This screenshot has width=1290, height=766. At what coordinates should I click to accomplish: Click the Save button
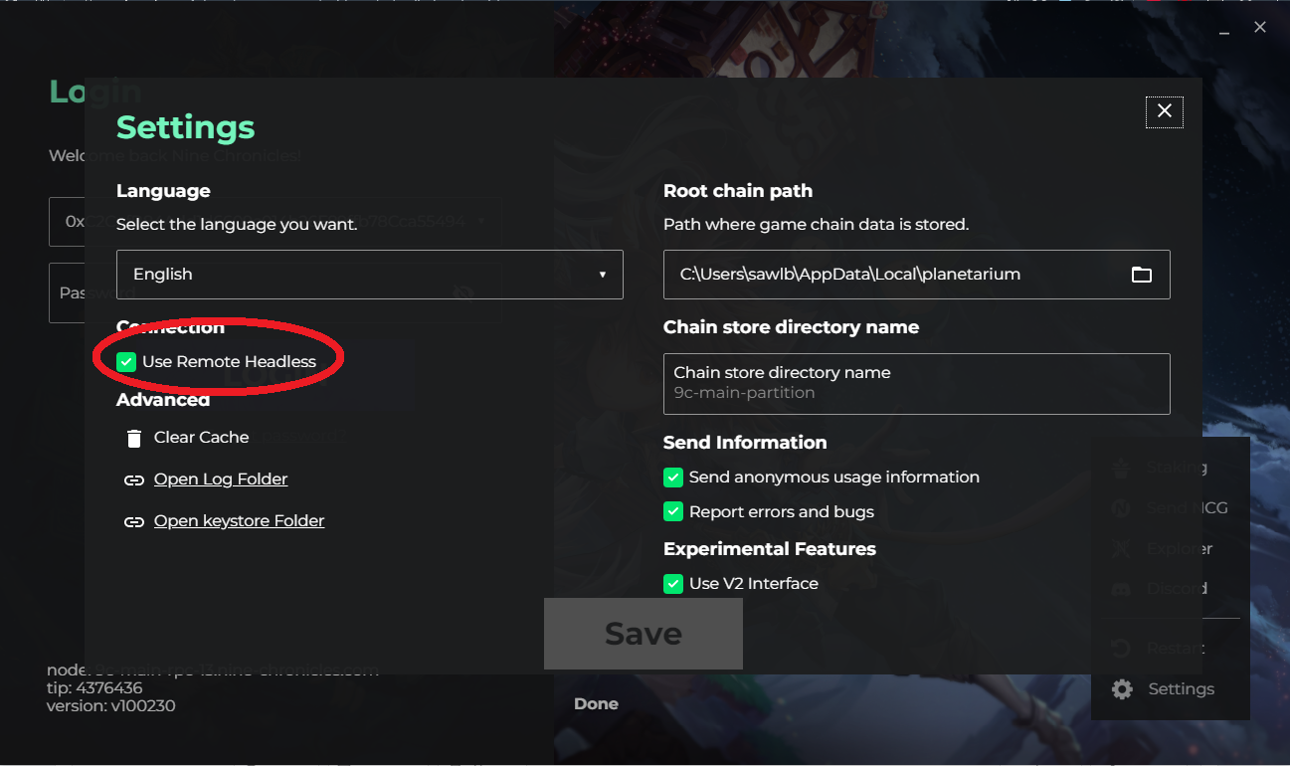point(644,634)
